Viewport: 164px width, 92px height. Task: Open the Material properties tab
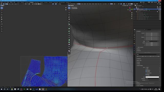click(134, 54)
